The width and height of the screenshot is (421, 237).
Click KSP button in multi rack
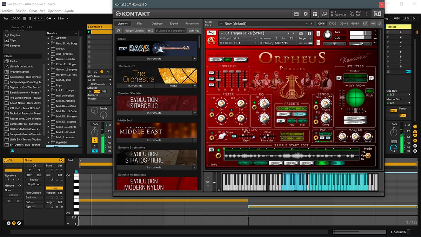(x=365, y=24)
